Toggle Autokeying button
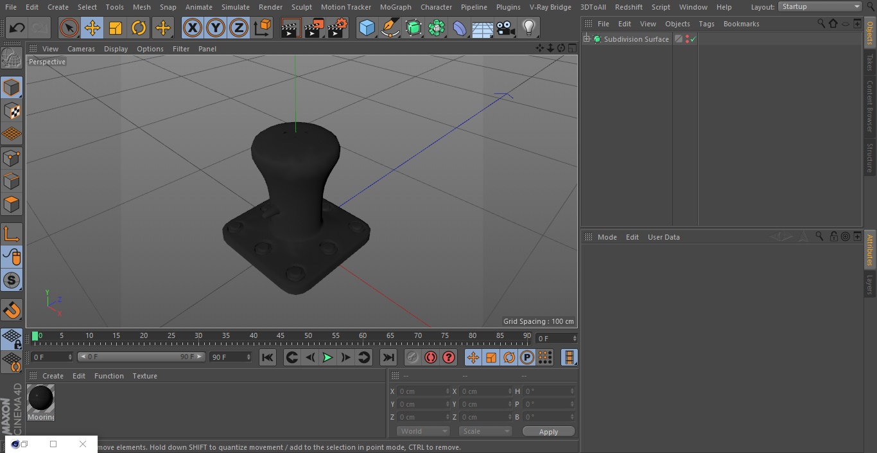This screenshot has width=877, height=453. click(431, 357)
